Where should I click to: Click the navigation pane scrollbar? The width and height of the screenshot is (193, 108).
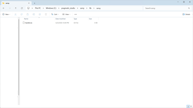point(19,57)
